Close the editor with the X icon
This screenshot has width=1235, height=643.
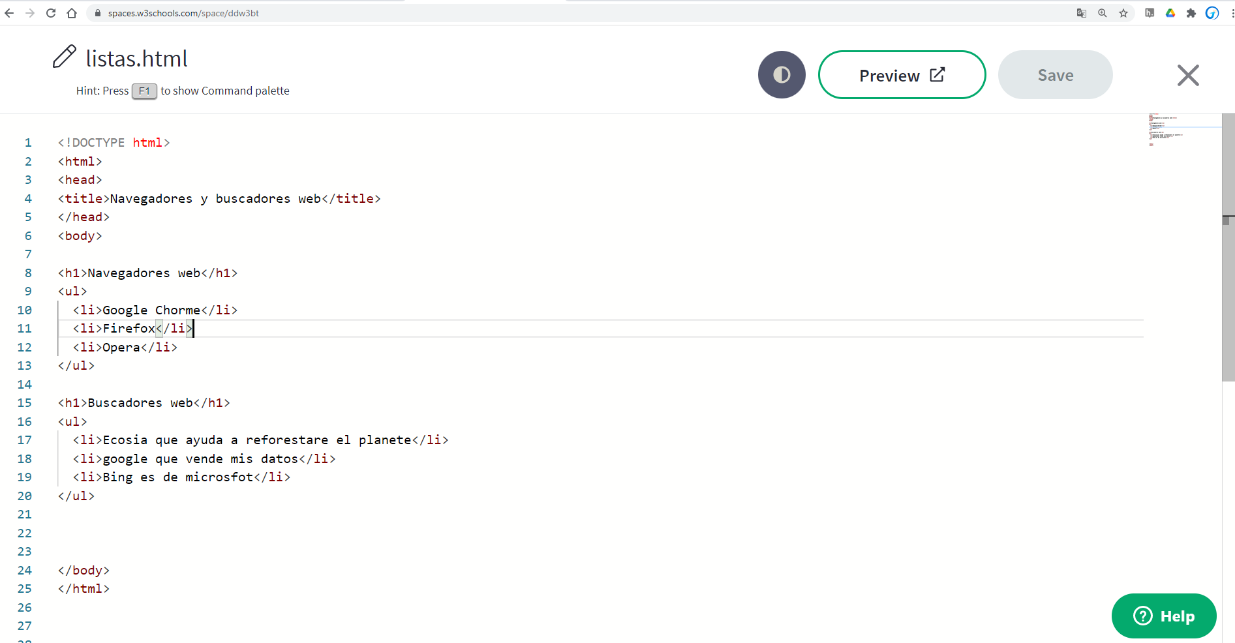pos(1188,75)
